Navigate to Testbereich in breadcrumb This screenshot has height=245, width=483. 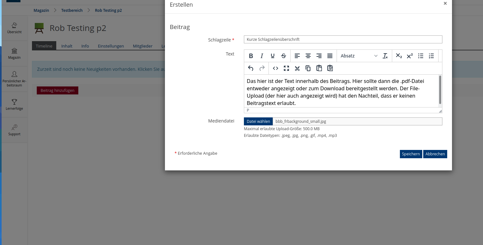[x=72, y=11]
